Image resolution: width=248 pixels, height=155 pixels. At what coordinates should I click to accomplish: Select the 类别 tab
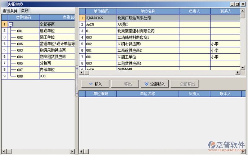(24, 11)
